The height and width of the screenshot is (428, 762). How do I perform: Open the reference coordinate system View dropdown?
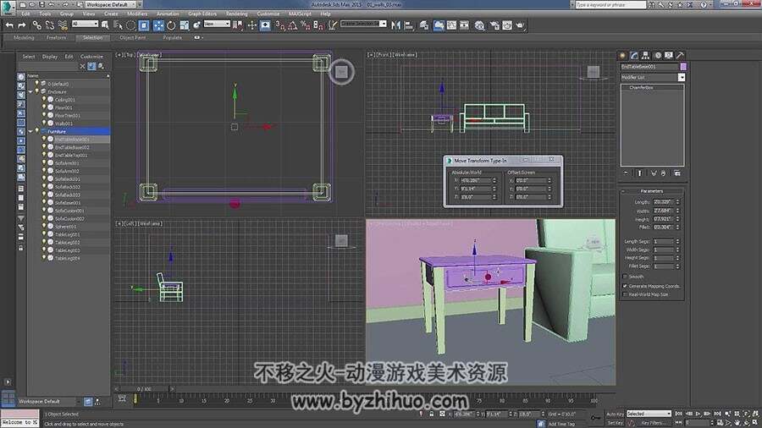(x=217, y=24)
